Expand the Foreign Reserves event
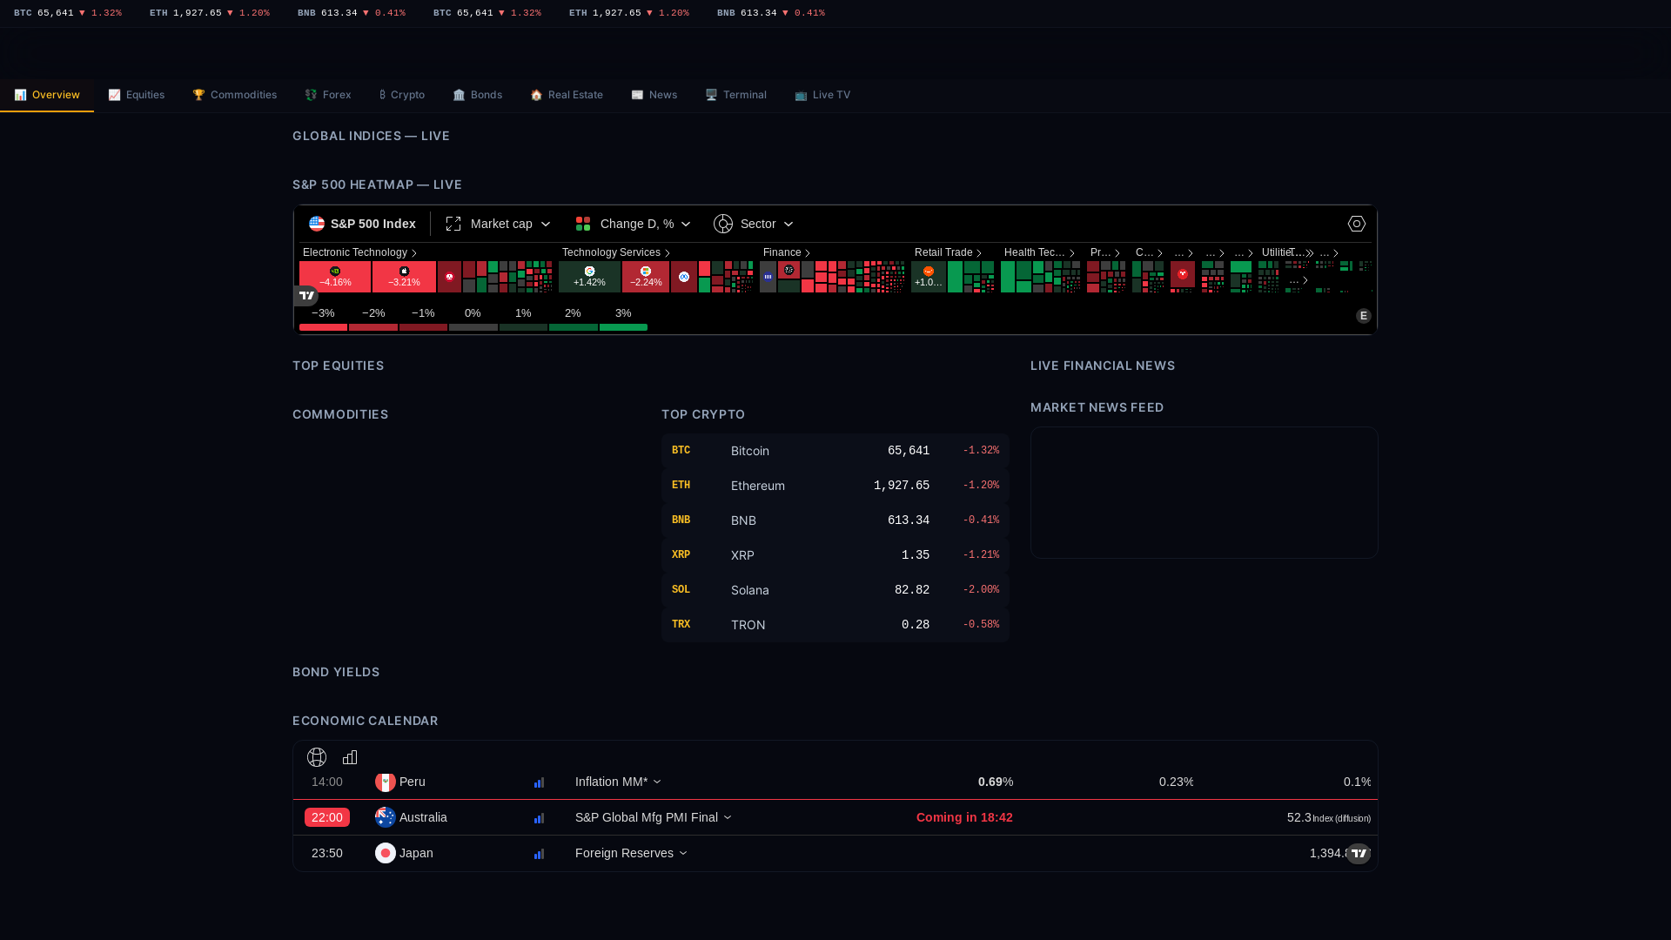Image resolution: width=1671 pixels, height=940 pixels. click(x=631, y=853)
